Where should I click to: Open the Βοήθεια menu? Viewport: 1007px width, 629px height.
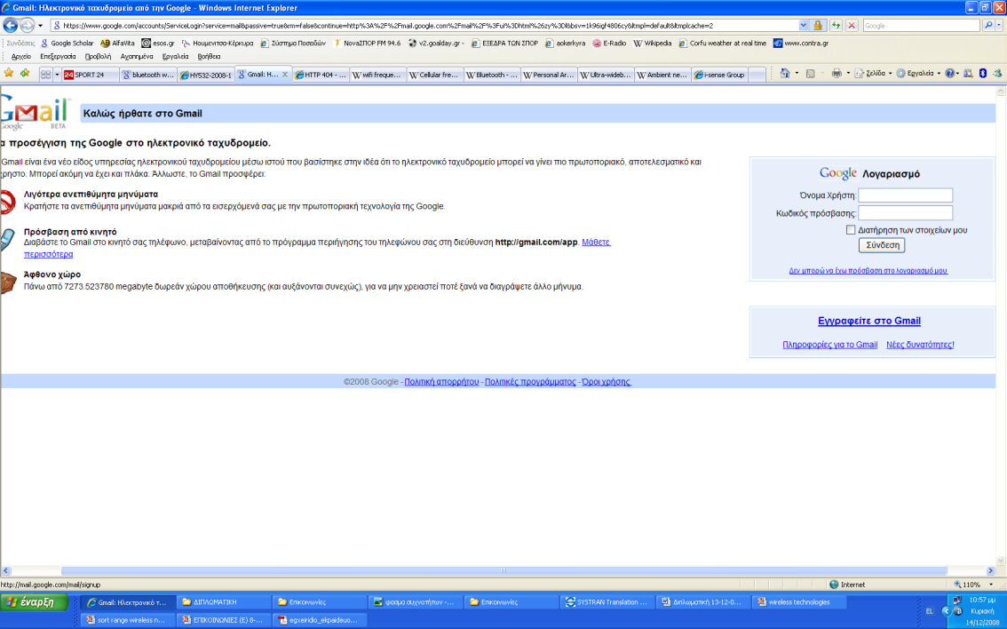[x=209, y=57]
